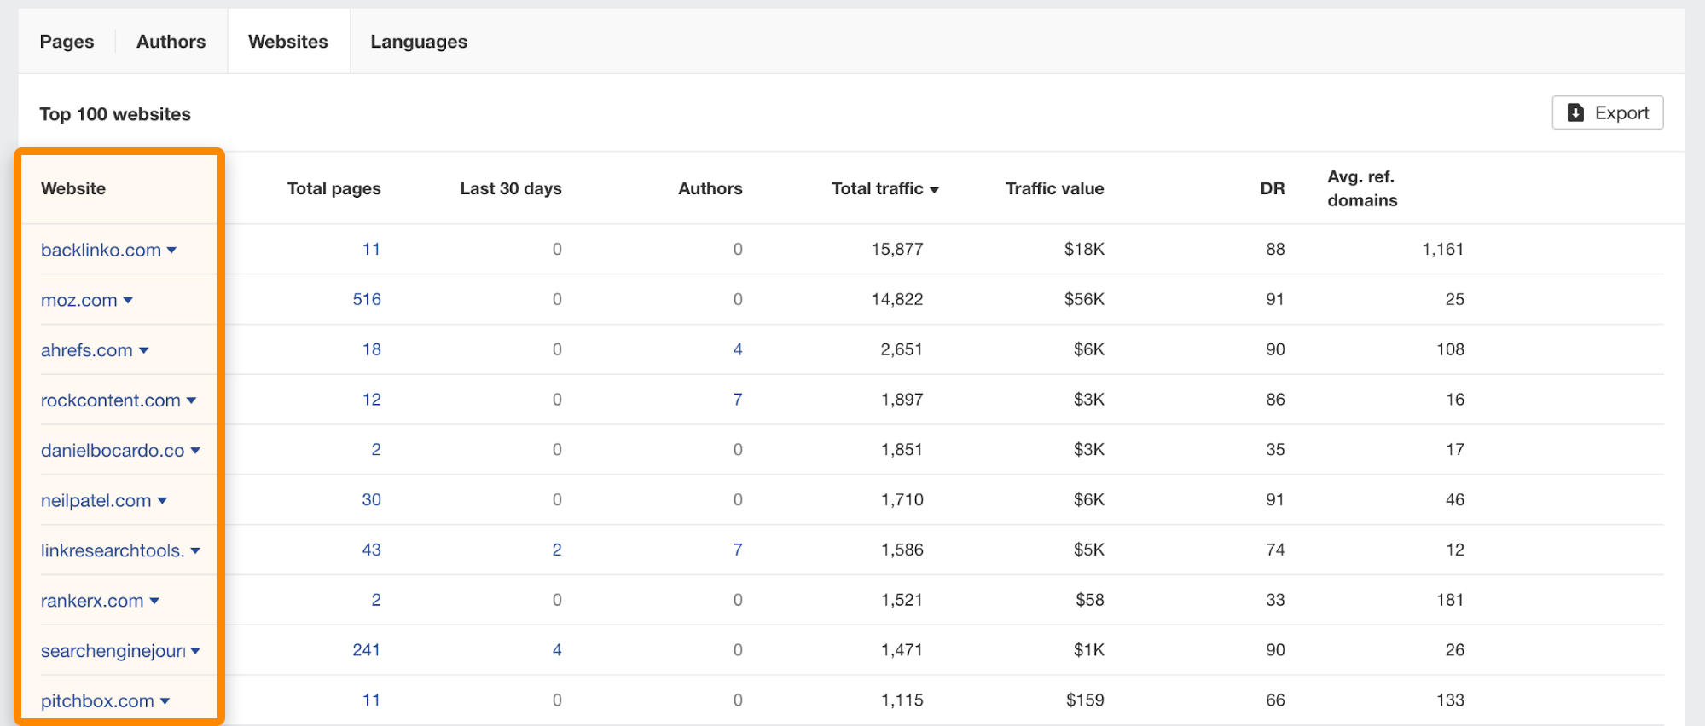Screen dimensions: 1705x726
Task: Open the moz.com dropdown caret
Action: 128,301
